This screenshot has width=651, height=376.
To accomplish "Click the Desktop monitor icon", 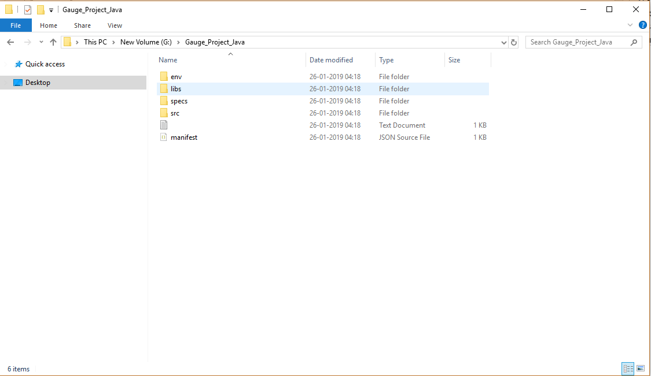I will click(x=18, y=83).
